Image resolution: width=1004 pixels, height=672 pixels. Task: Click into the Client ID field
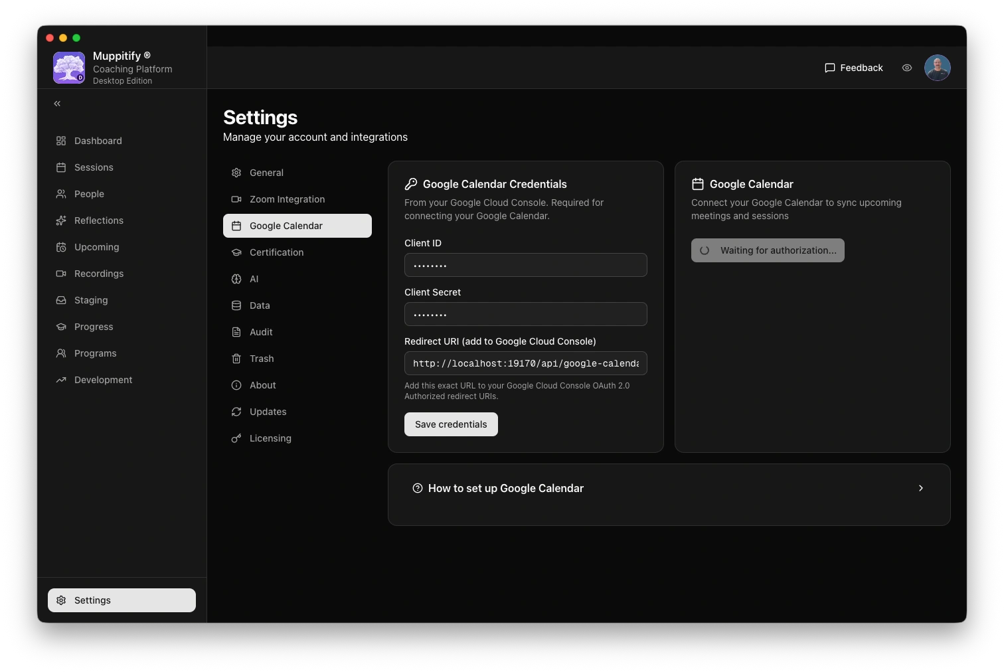click(525, 265)
